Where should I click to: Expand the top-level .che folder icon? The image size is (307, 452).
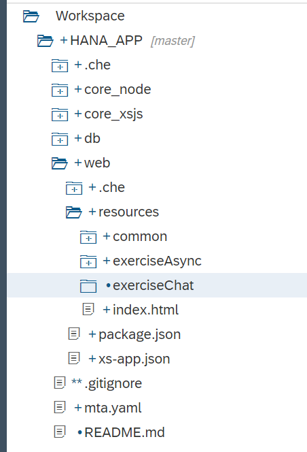[x=60, y=65]
